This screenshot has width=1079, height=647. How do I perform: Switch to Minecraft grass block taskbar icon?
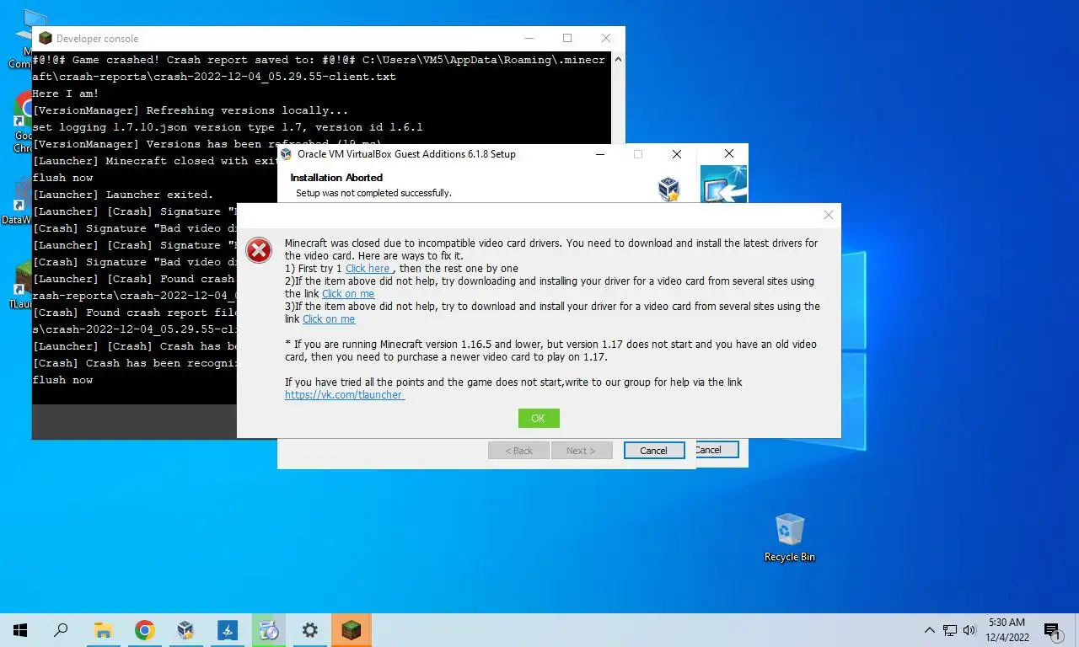(x=351, y=630)
